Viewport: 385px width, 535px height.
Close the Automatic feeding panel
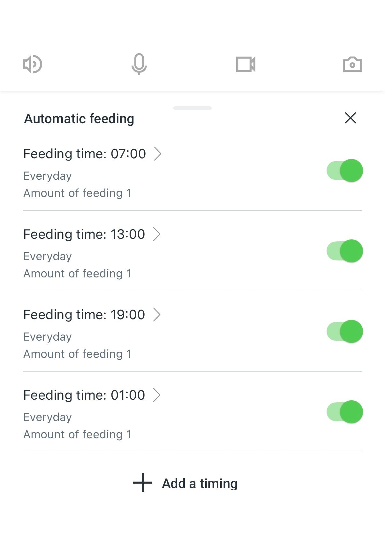click(350, 118)
